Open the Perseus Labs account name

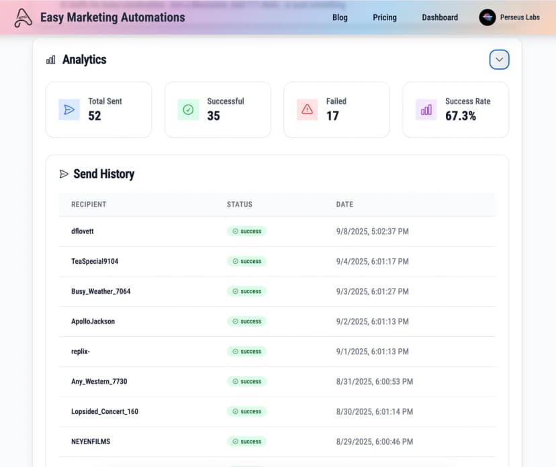coord(520,17)
